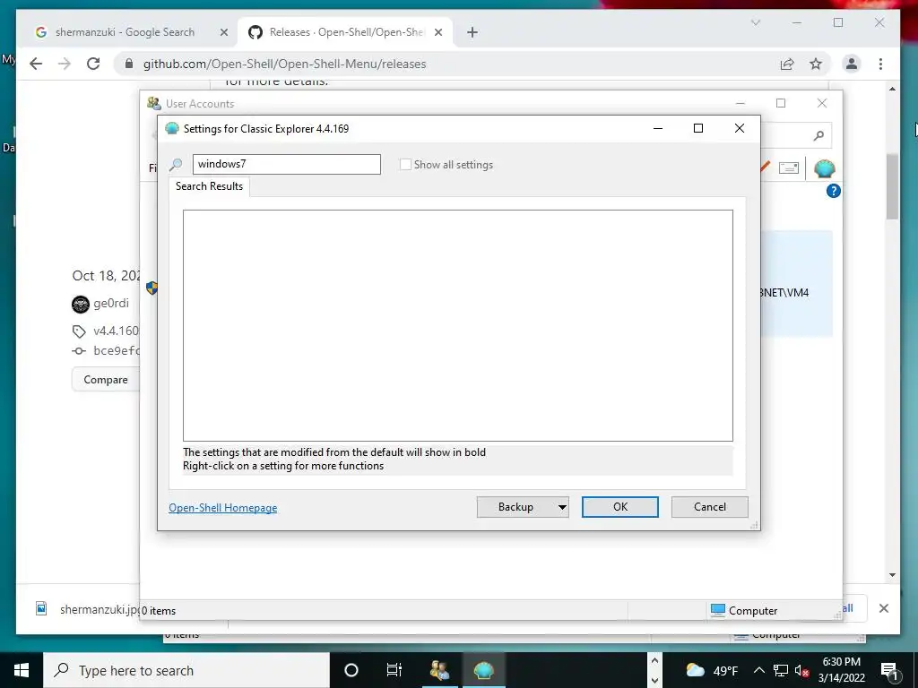The width and height of the screenshot is (918, 688).
Task: Open Chrome profile avatar menu
Action: pos(852,64)
